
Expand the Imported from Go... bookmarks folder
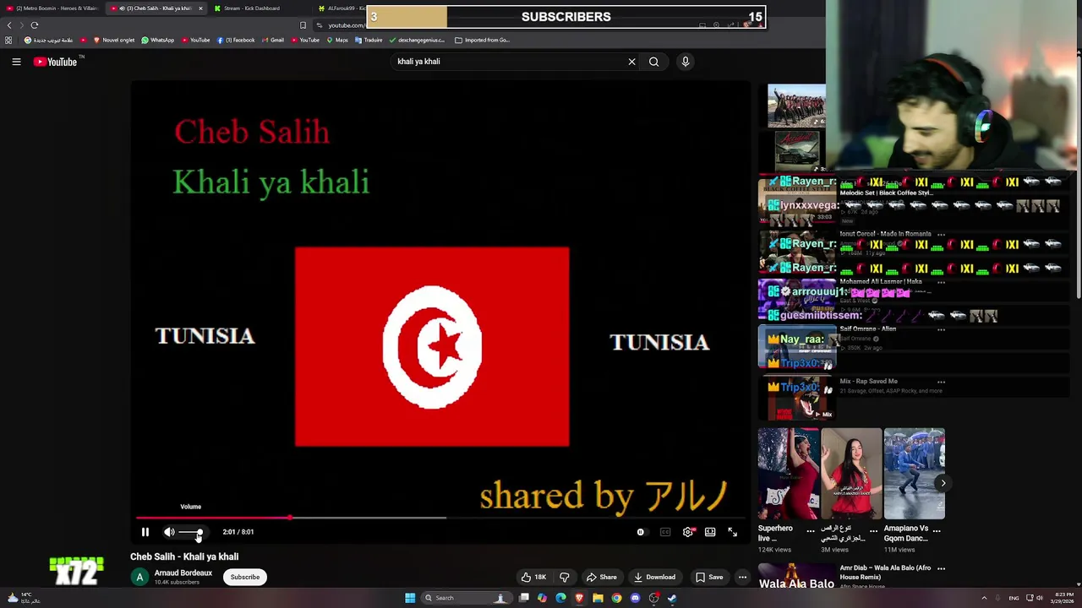coord(483,40)
